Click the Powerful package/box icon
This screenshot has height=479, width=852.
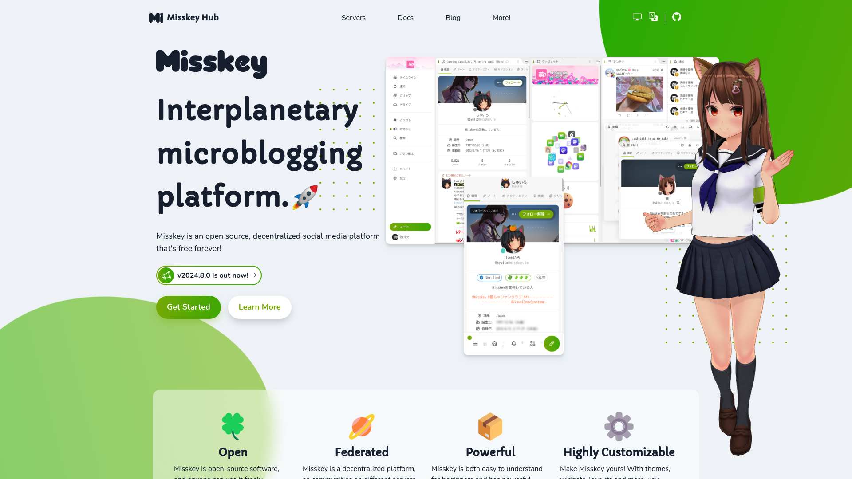pos(490,426)
